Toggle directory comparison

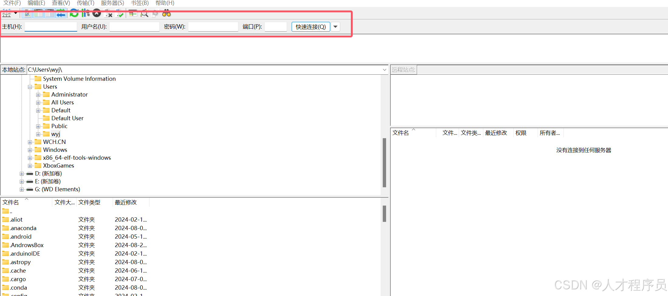pyautogui.click(x=144, y=14)
